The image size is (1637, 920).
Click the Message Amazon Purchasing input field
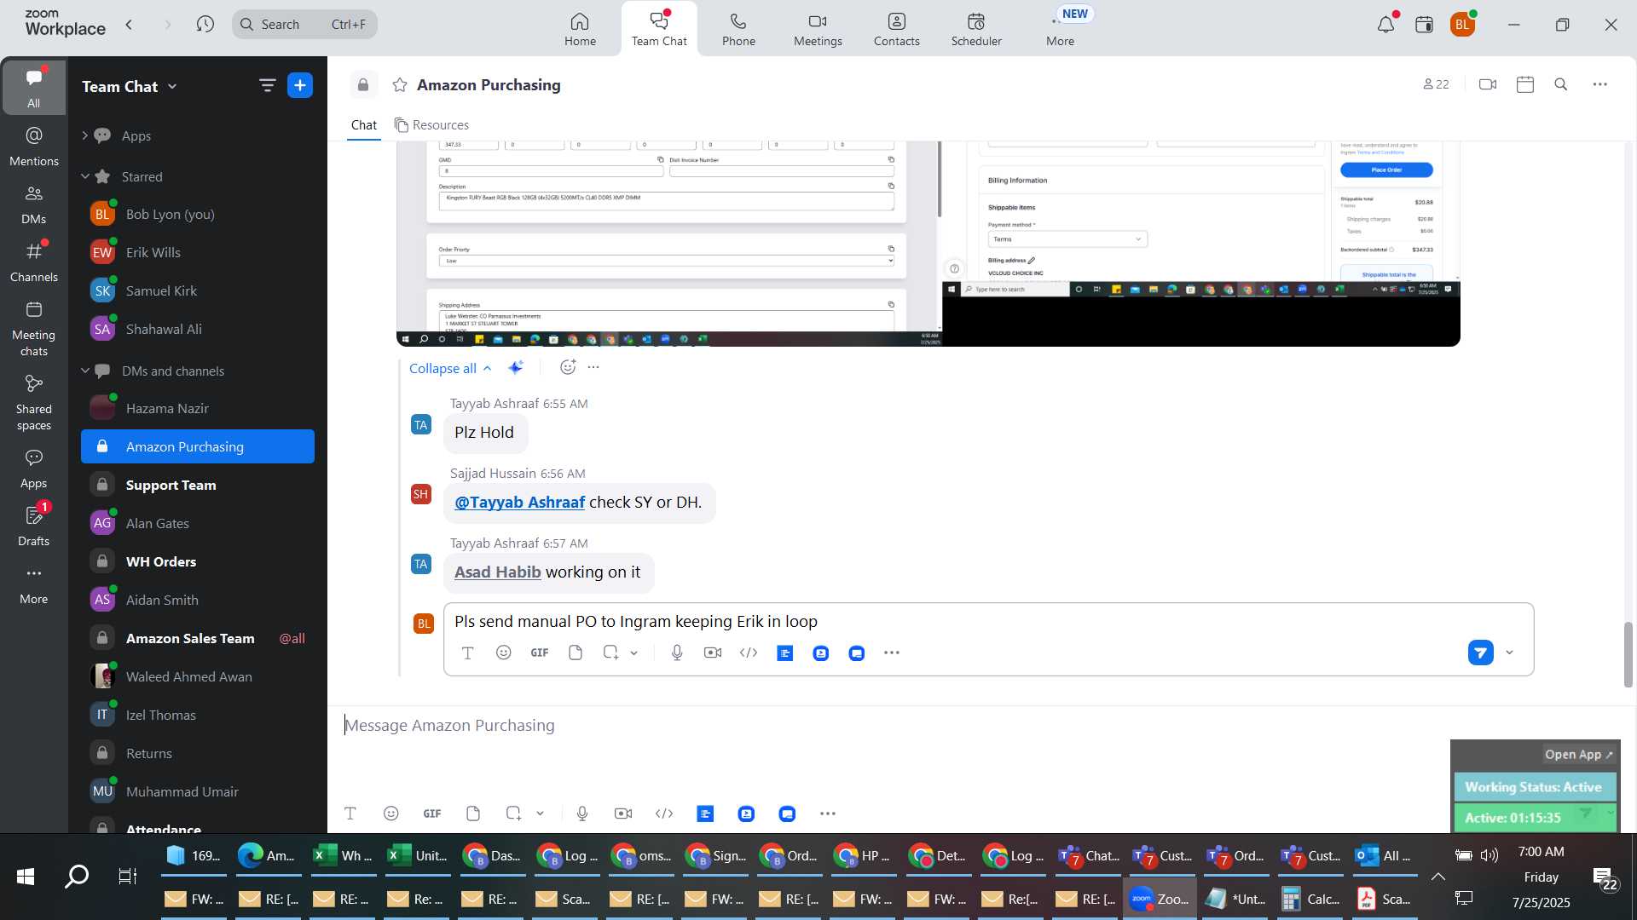point(887,726)
